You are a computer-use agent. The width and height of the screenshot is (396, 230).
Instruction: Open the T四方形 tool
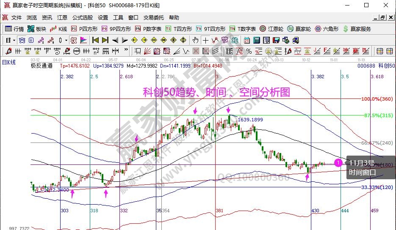click(179, 29)
